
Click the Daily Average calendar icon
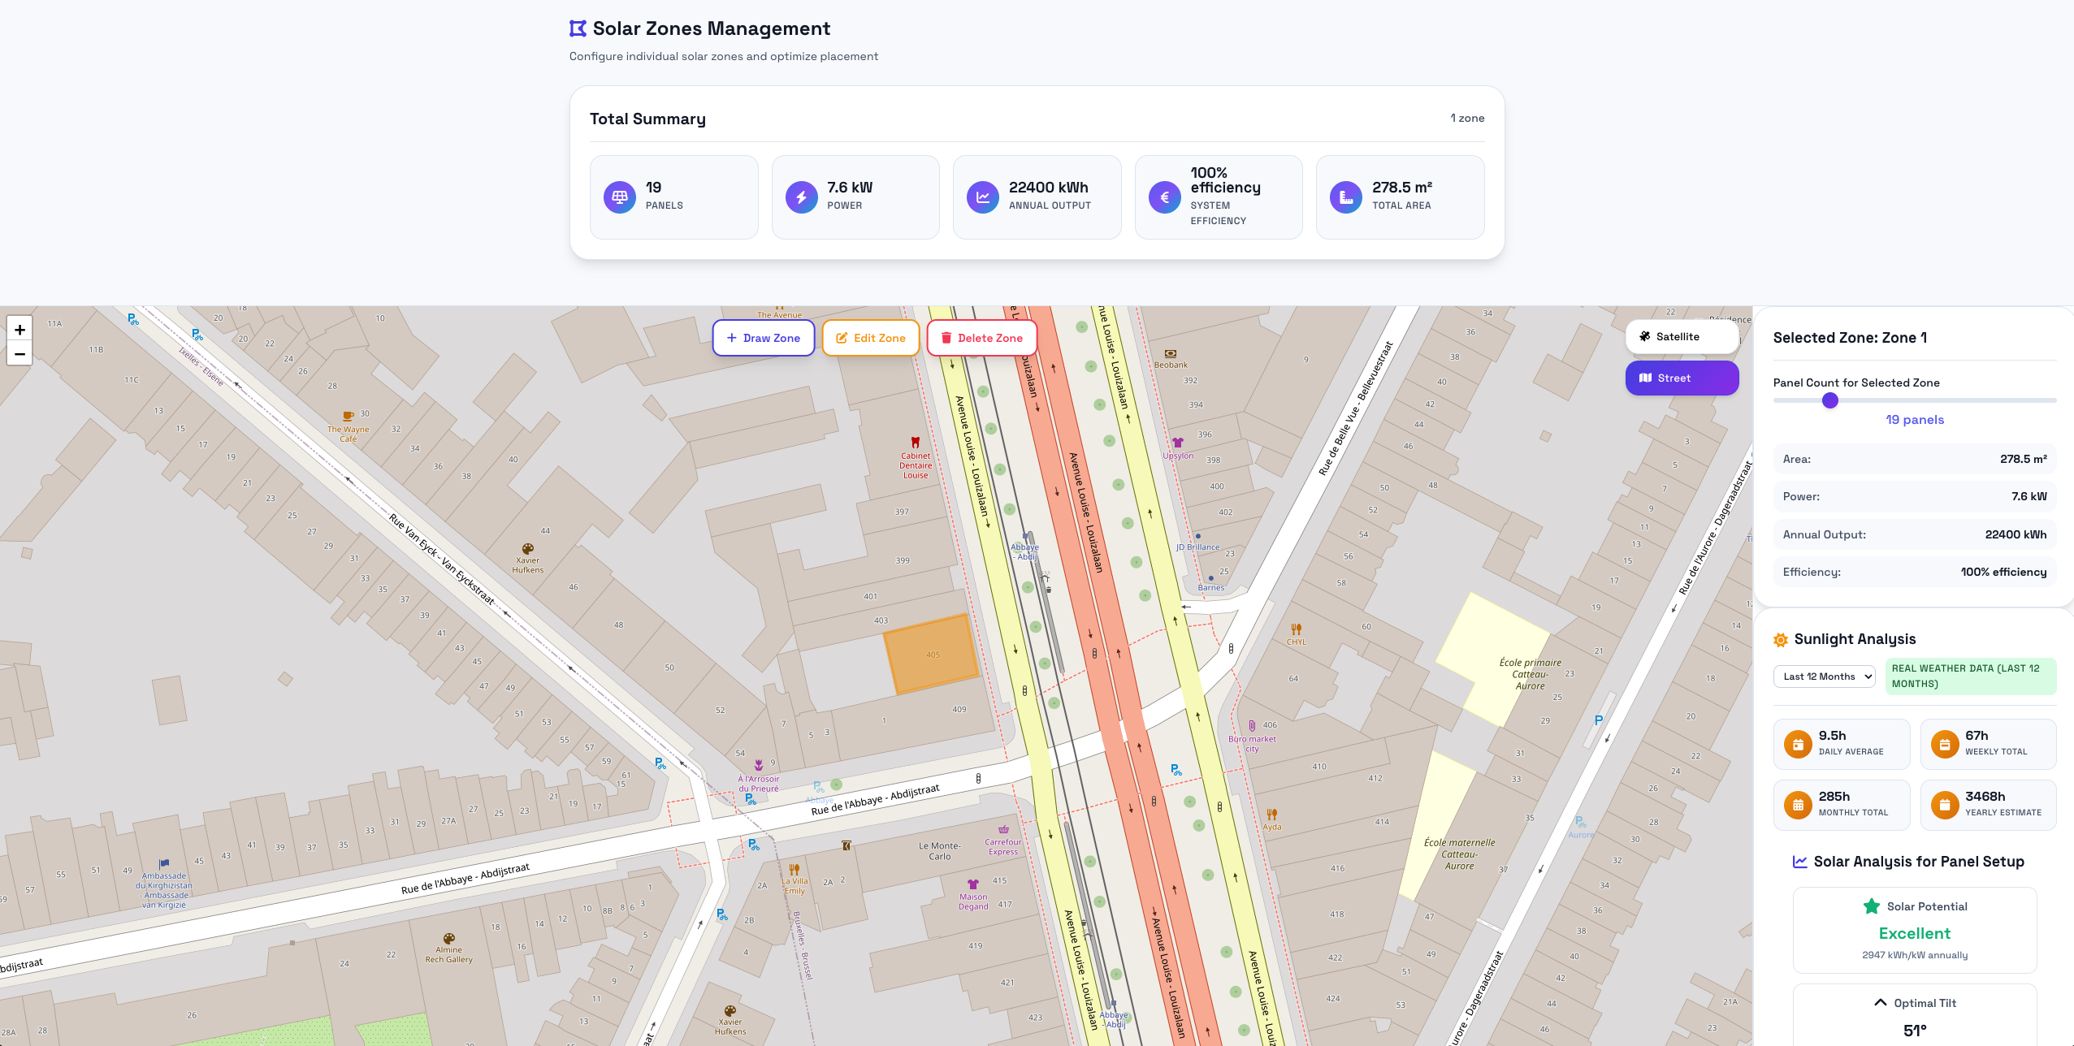pos(1798,744)
